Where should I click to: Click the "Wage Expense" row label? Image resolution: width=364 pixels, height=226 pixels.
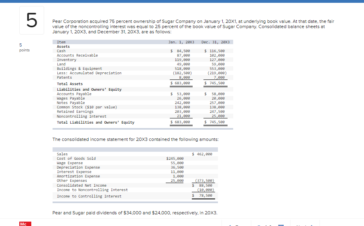tap(70, 163)
